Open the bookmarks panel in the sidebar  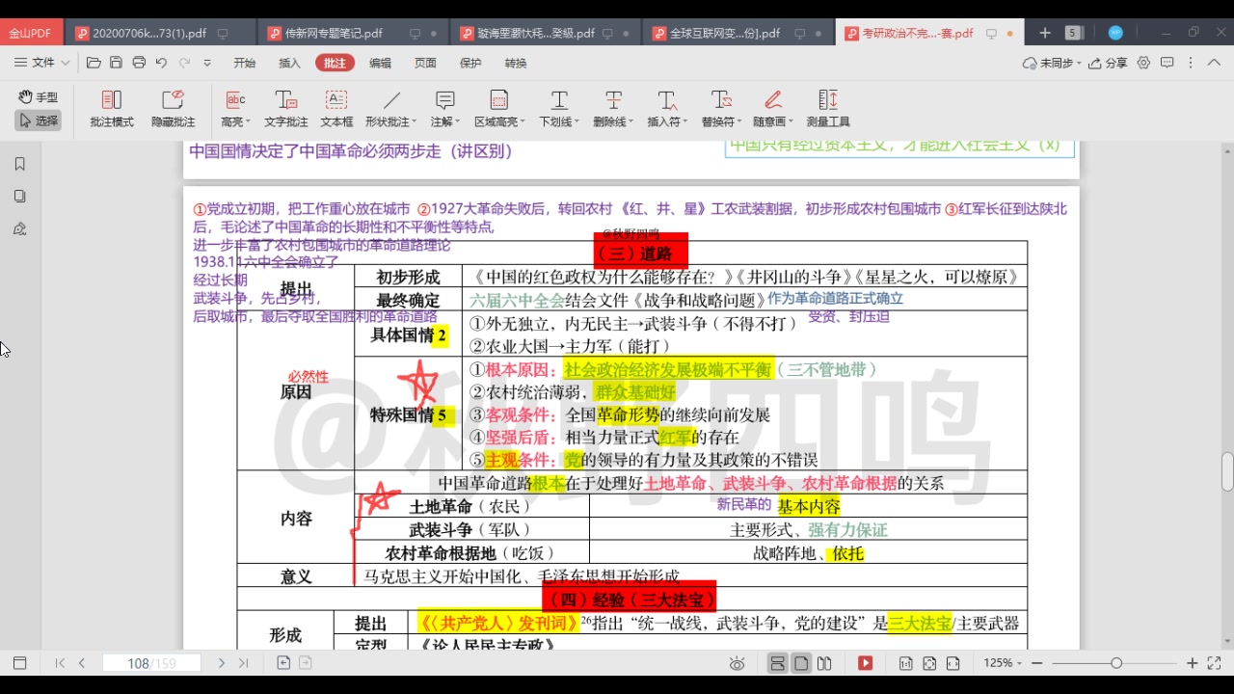click(19, 165)
